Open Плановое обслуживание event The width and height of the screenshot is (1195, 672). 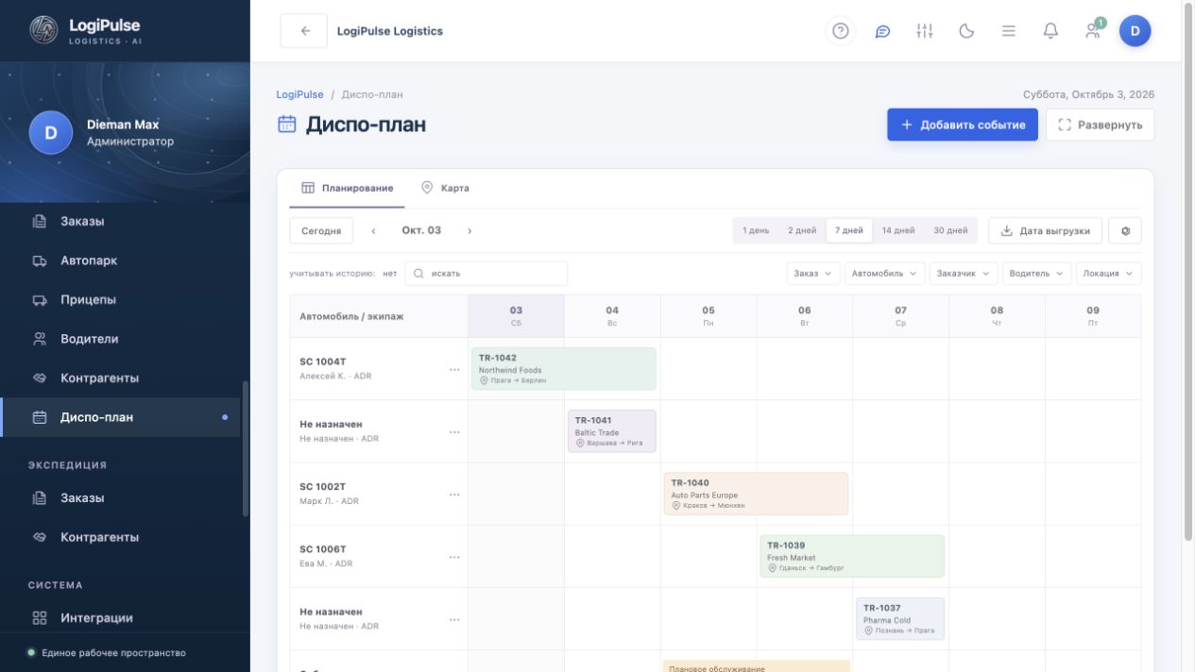tap(757, 666)
